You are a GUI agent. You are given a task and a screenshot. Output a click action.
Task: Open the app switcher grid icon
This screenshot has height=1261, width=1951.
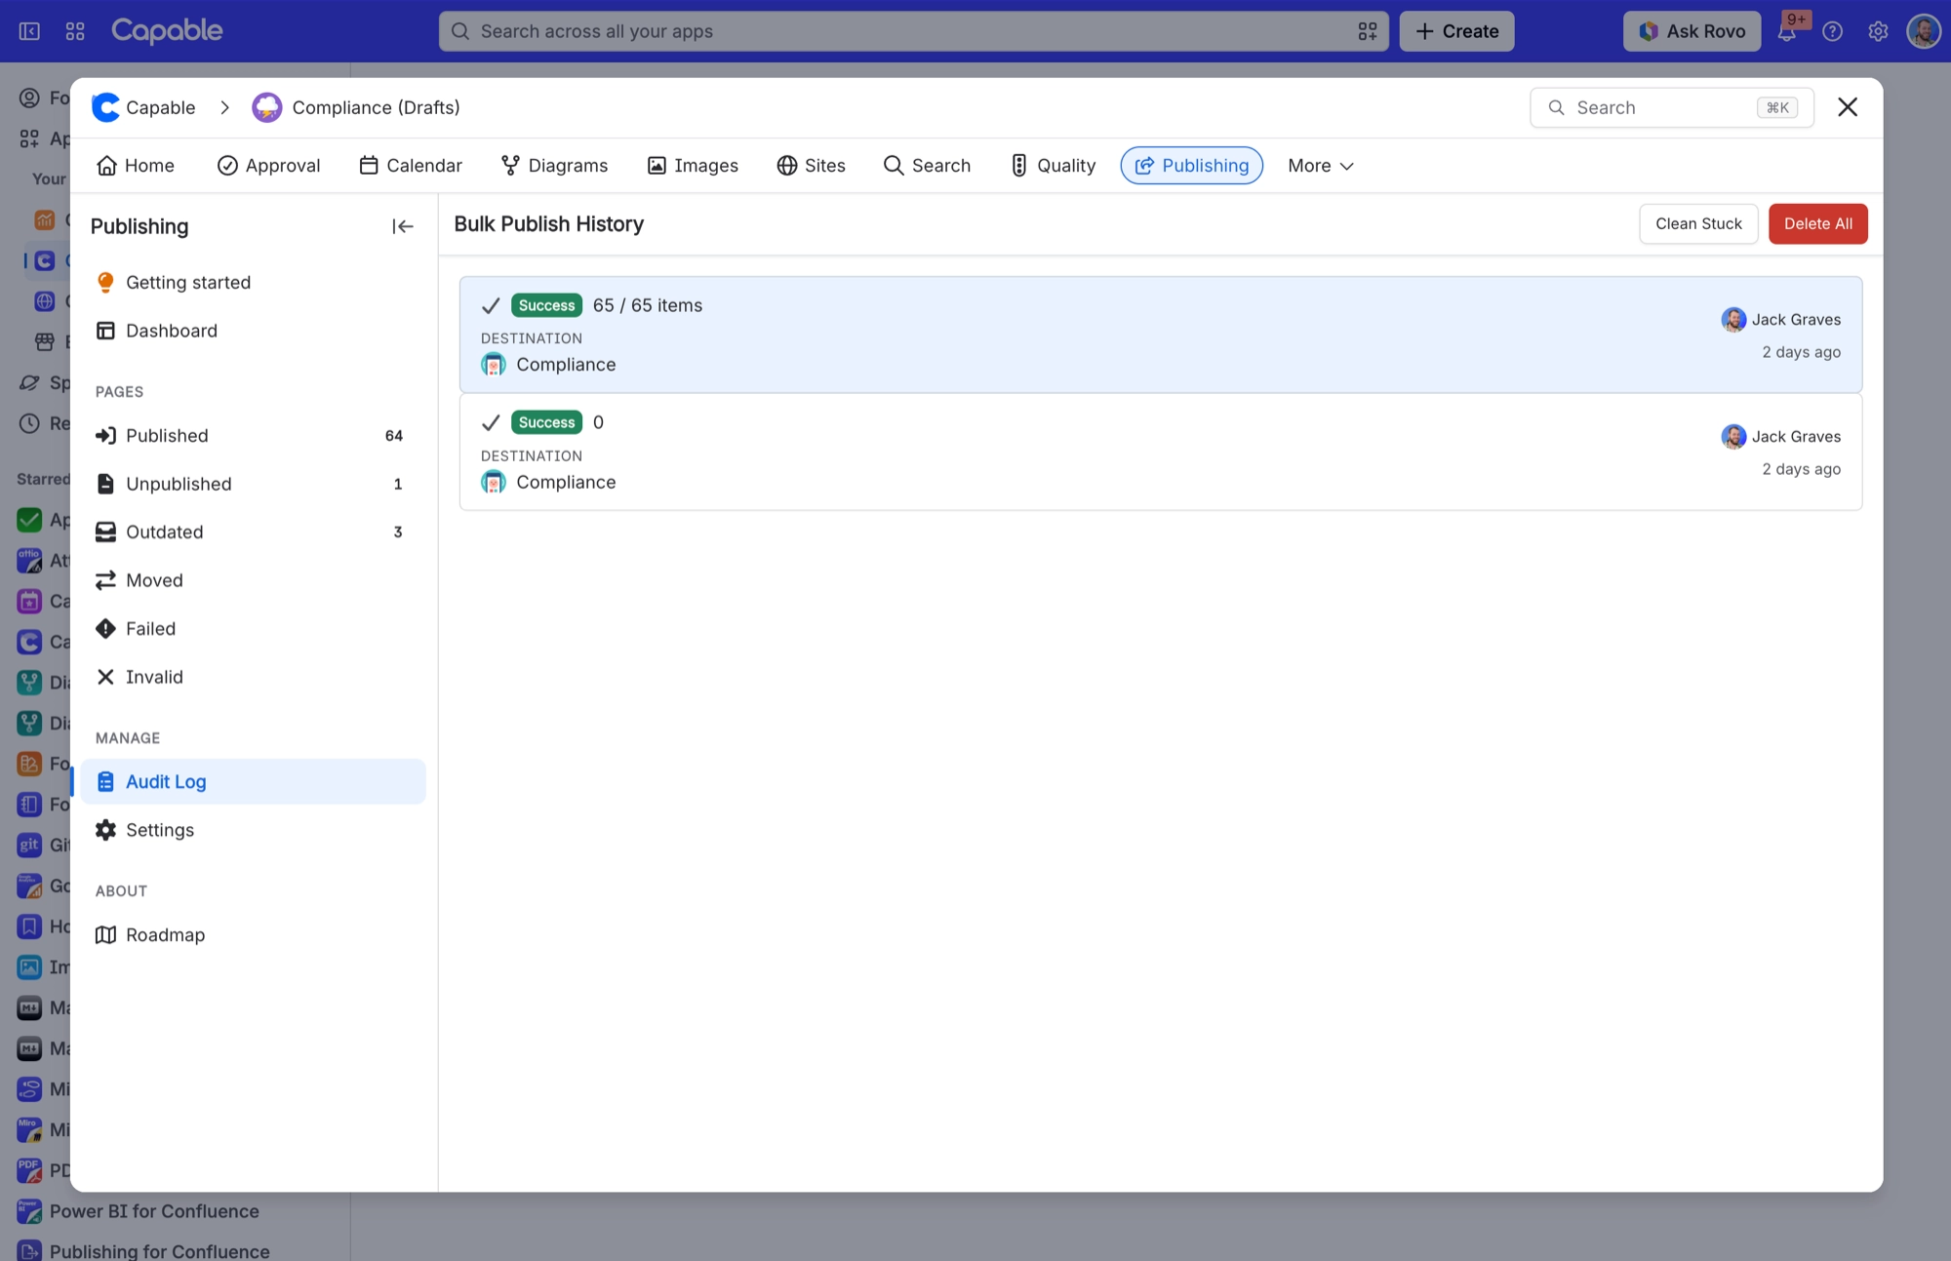(x=75, y=31)
